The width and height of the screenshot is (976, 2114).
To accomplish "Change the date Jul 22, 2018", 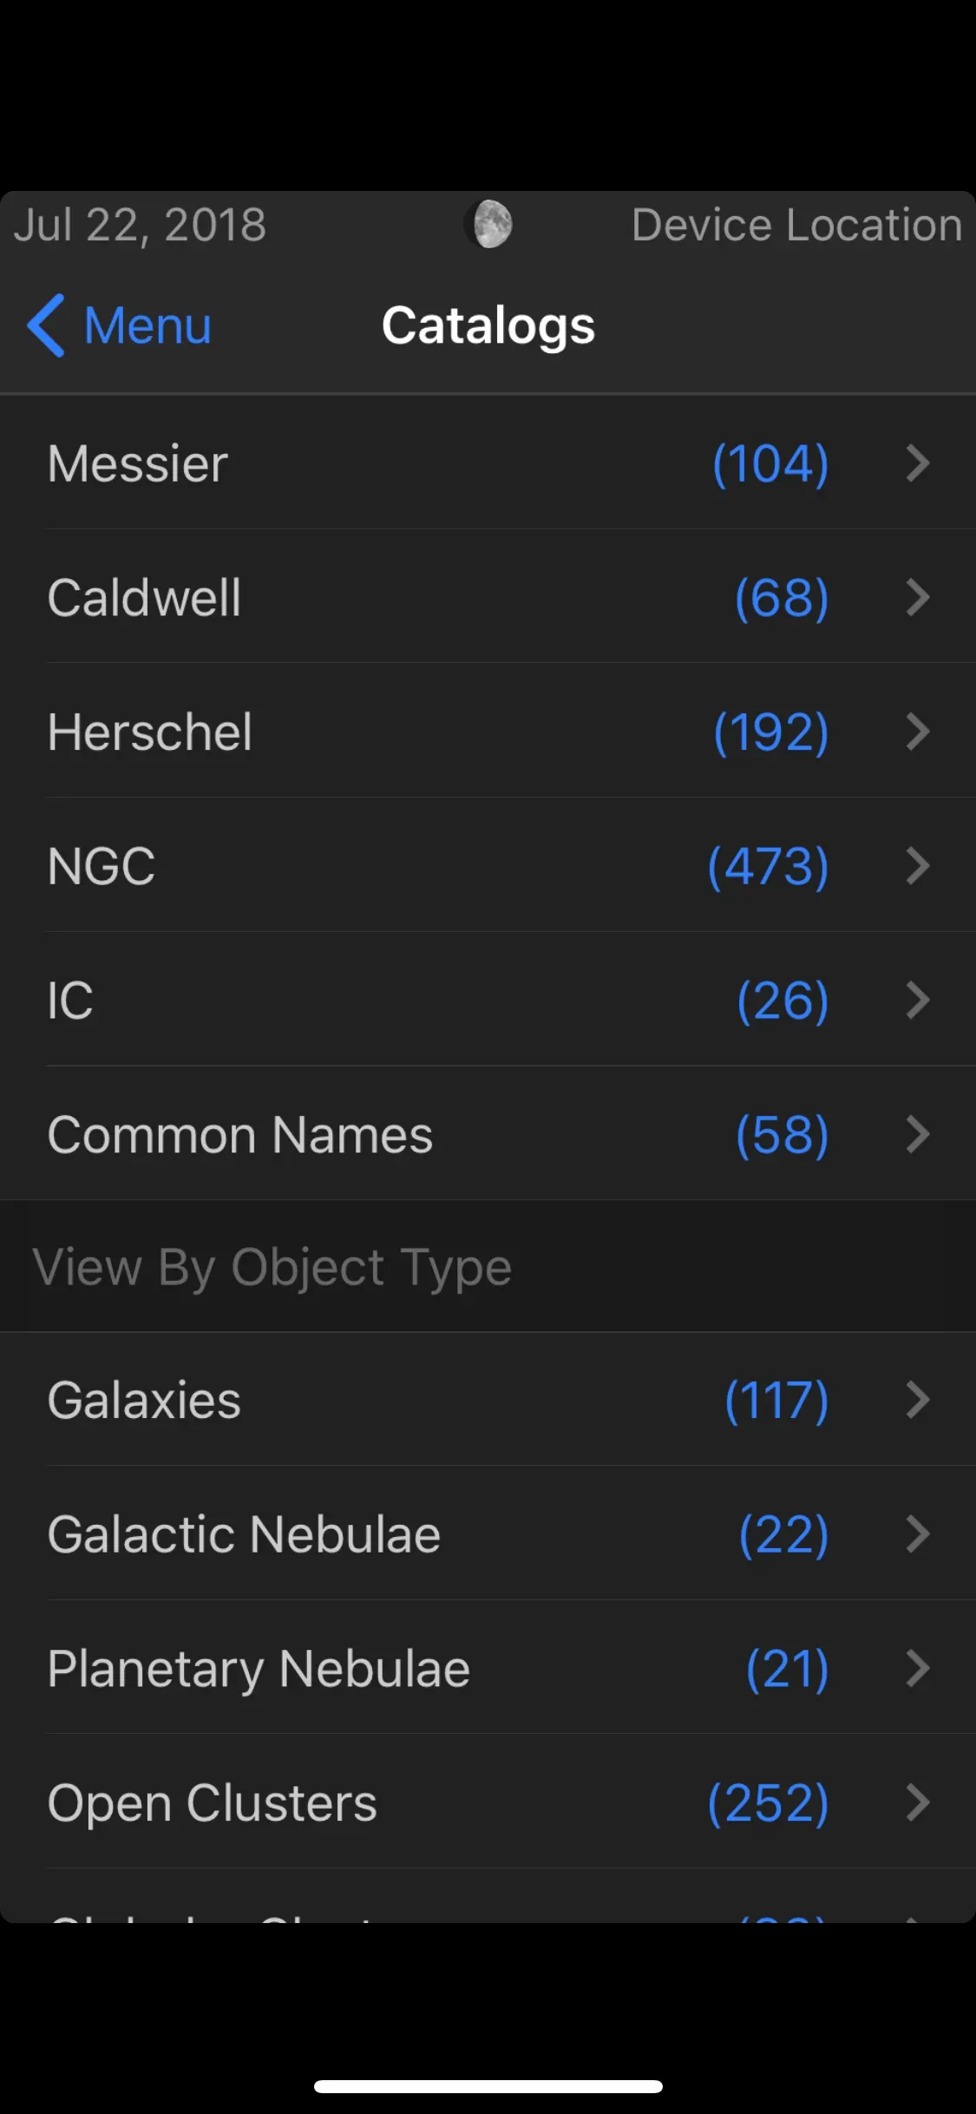I will tap(140, 225).
